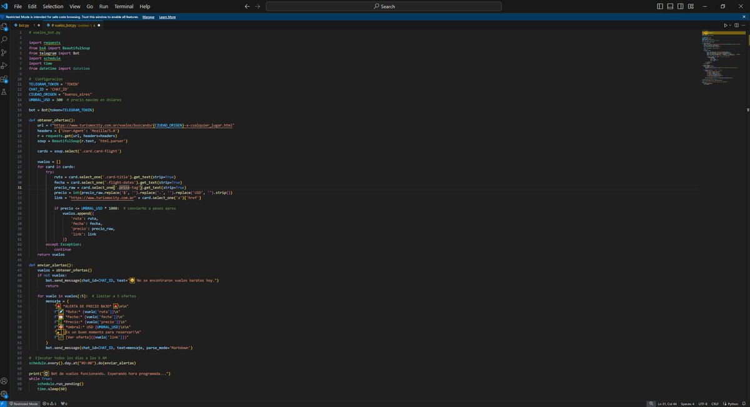The height and width of the screenshot is (407, 750).
Task: Open the Help menu
Action: (x=145, y=6)
